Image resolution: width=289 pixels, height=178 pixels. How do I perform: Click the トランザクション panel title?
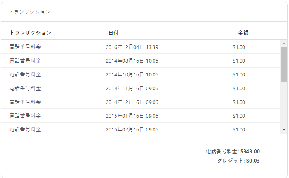pyautogui.click(x=30, y=12)
